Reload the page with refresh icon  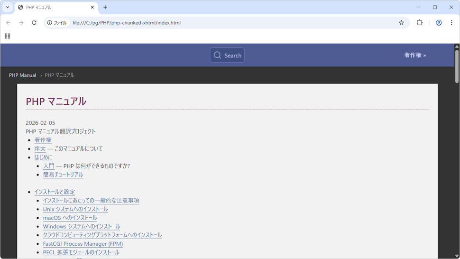(x=34, y=23)
